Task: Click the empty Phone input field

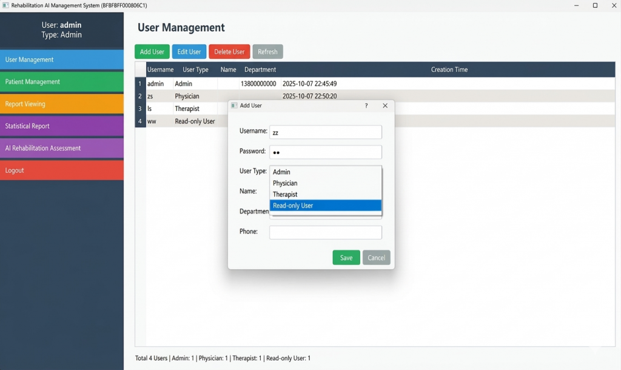Action: click(326, 232)
